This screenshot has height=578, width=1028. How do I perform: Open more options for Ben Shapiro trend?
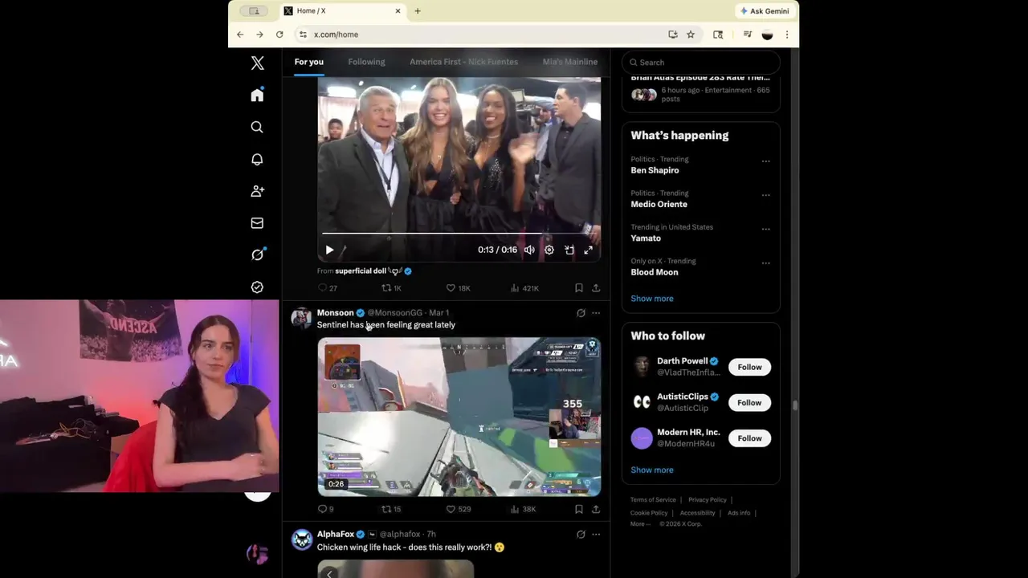pos(765,161)
